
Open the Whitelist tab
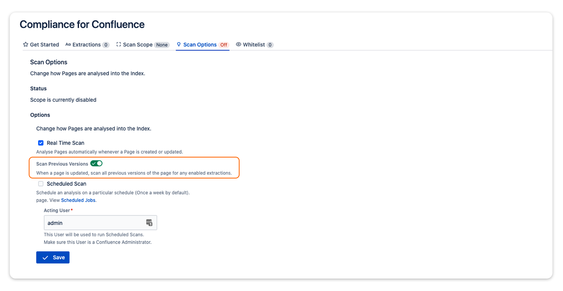pos(254,45)
